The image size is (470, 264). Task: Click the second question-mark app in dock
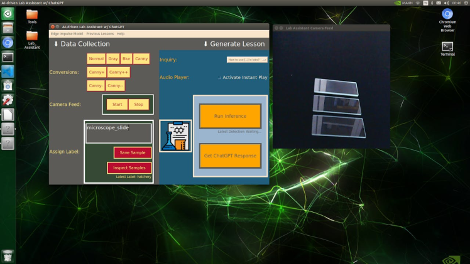[x=8, y=144]
